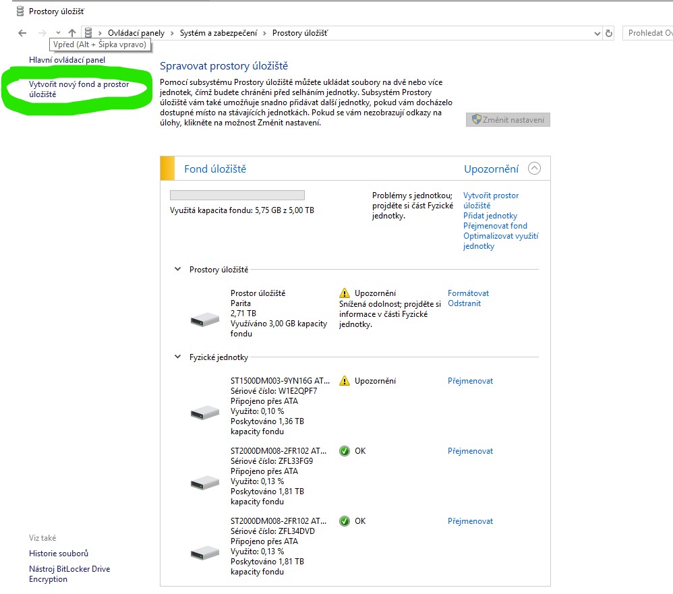The height and width of the screenshot is (594, 673).
Task: Collapse Fyzické jednotky section chevron
Action: [x=178, y=357]
